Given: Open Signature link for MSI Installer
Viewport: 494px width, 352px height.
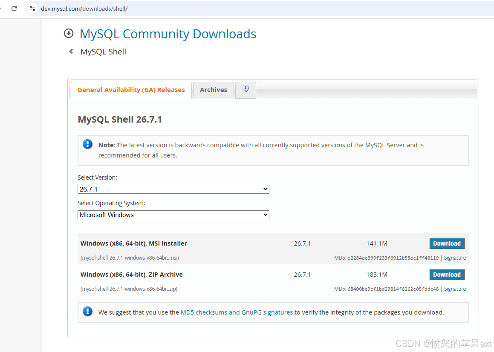Looking at the screenshot, I should pyautogui.click(x=455, y=258).
